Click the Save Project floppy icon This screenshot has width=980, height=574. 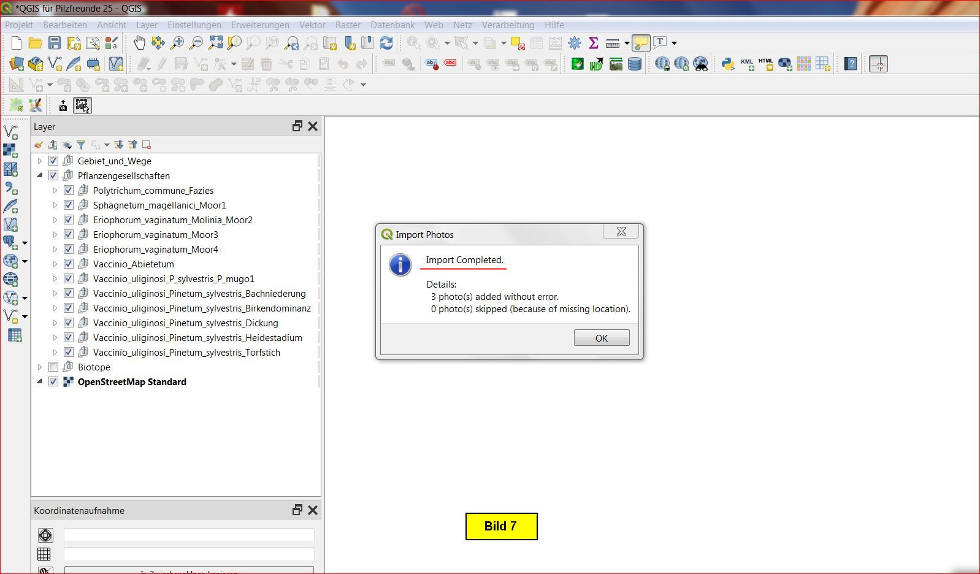coord(55,43)
